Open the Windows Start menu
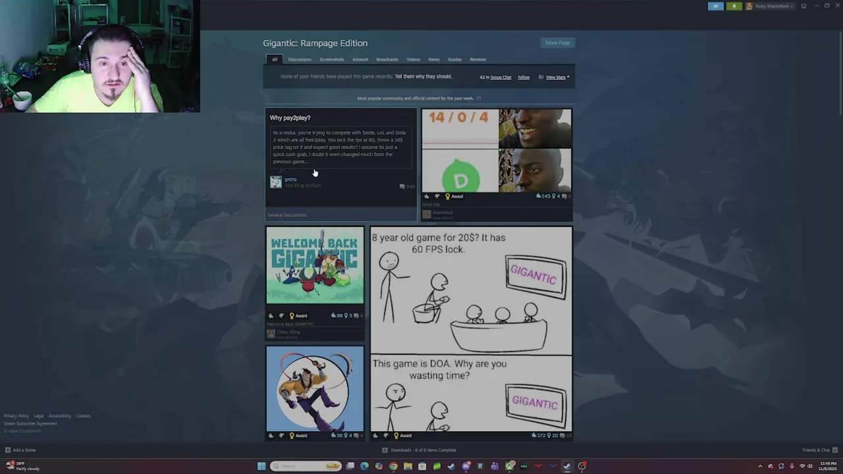843x474 pixels. point(261,466)
